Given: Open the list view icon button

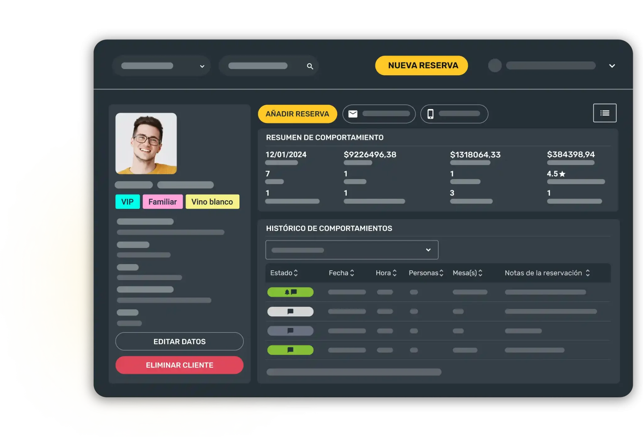Looking at the screenshot, I should point(604,113).
